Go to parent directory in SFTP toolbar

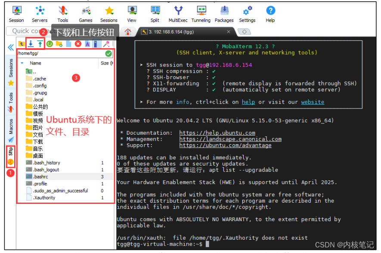(21, 44)
